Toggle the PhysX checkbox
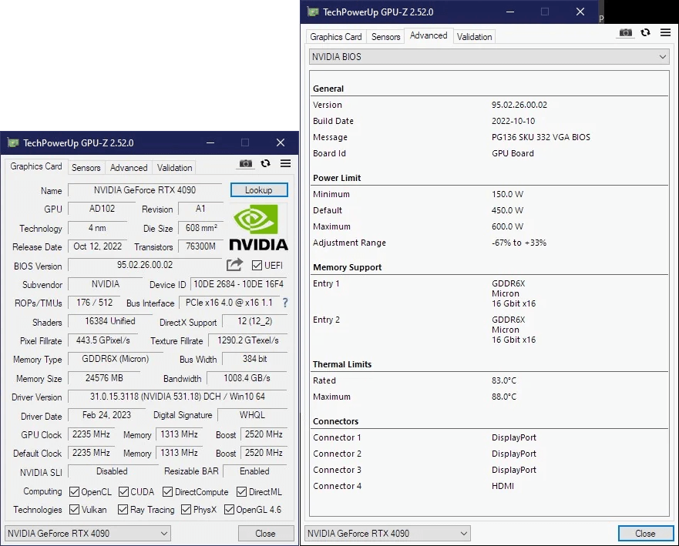Screen dimensions: 679x546 187,510
